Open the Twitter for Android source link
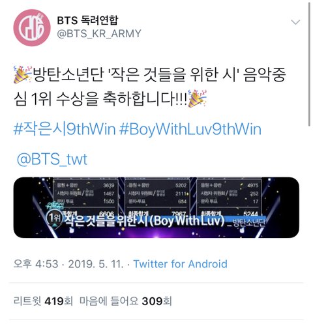Image resolution: width=313 pixels, height=326 pixels. point(180,264)
